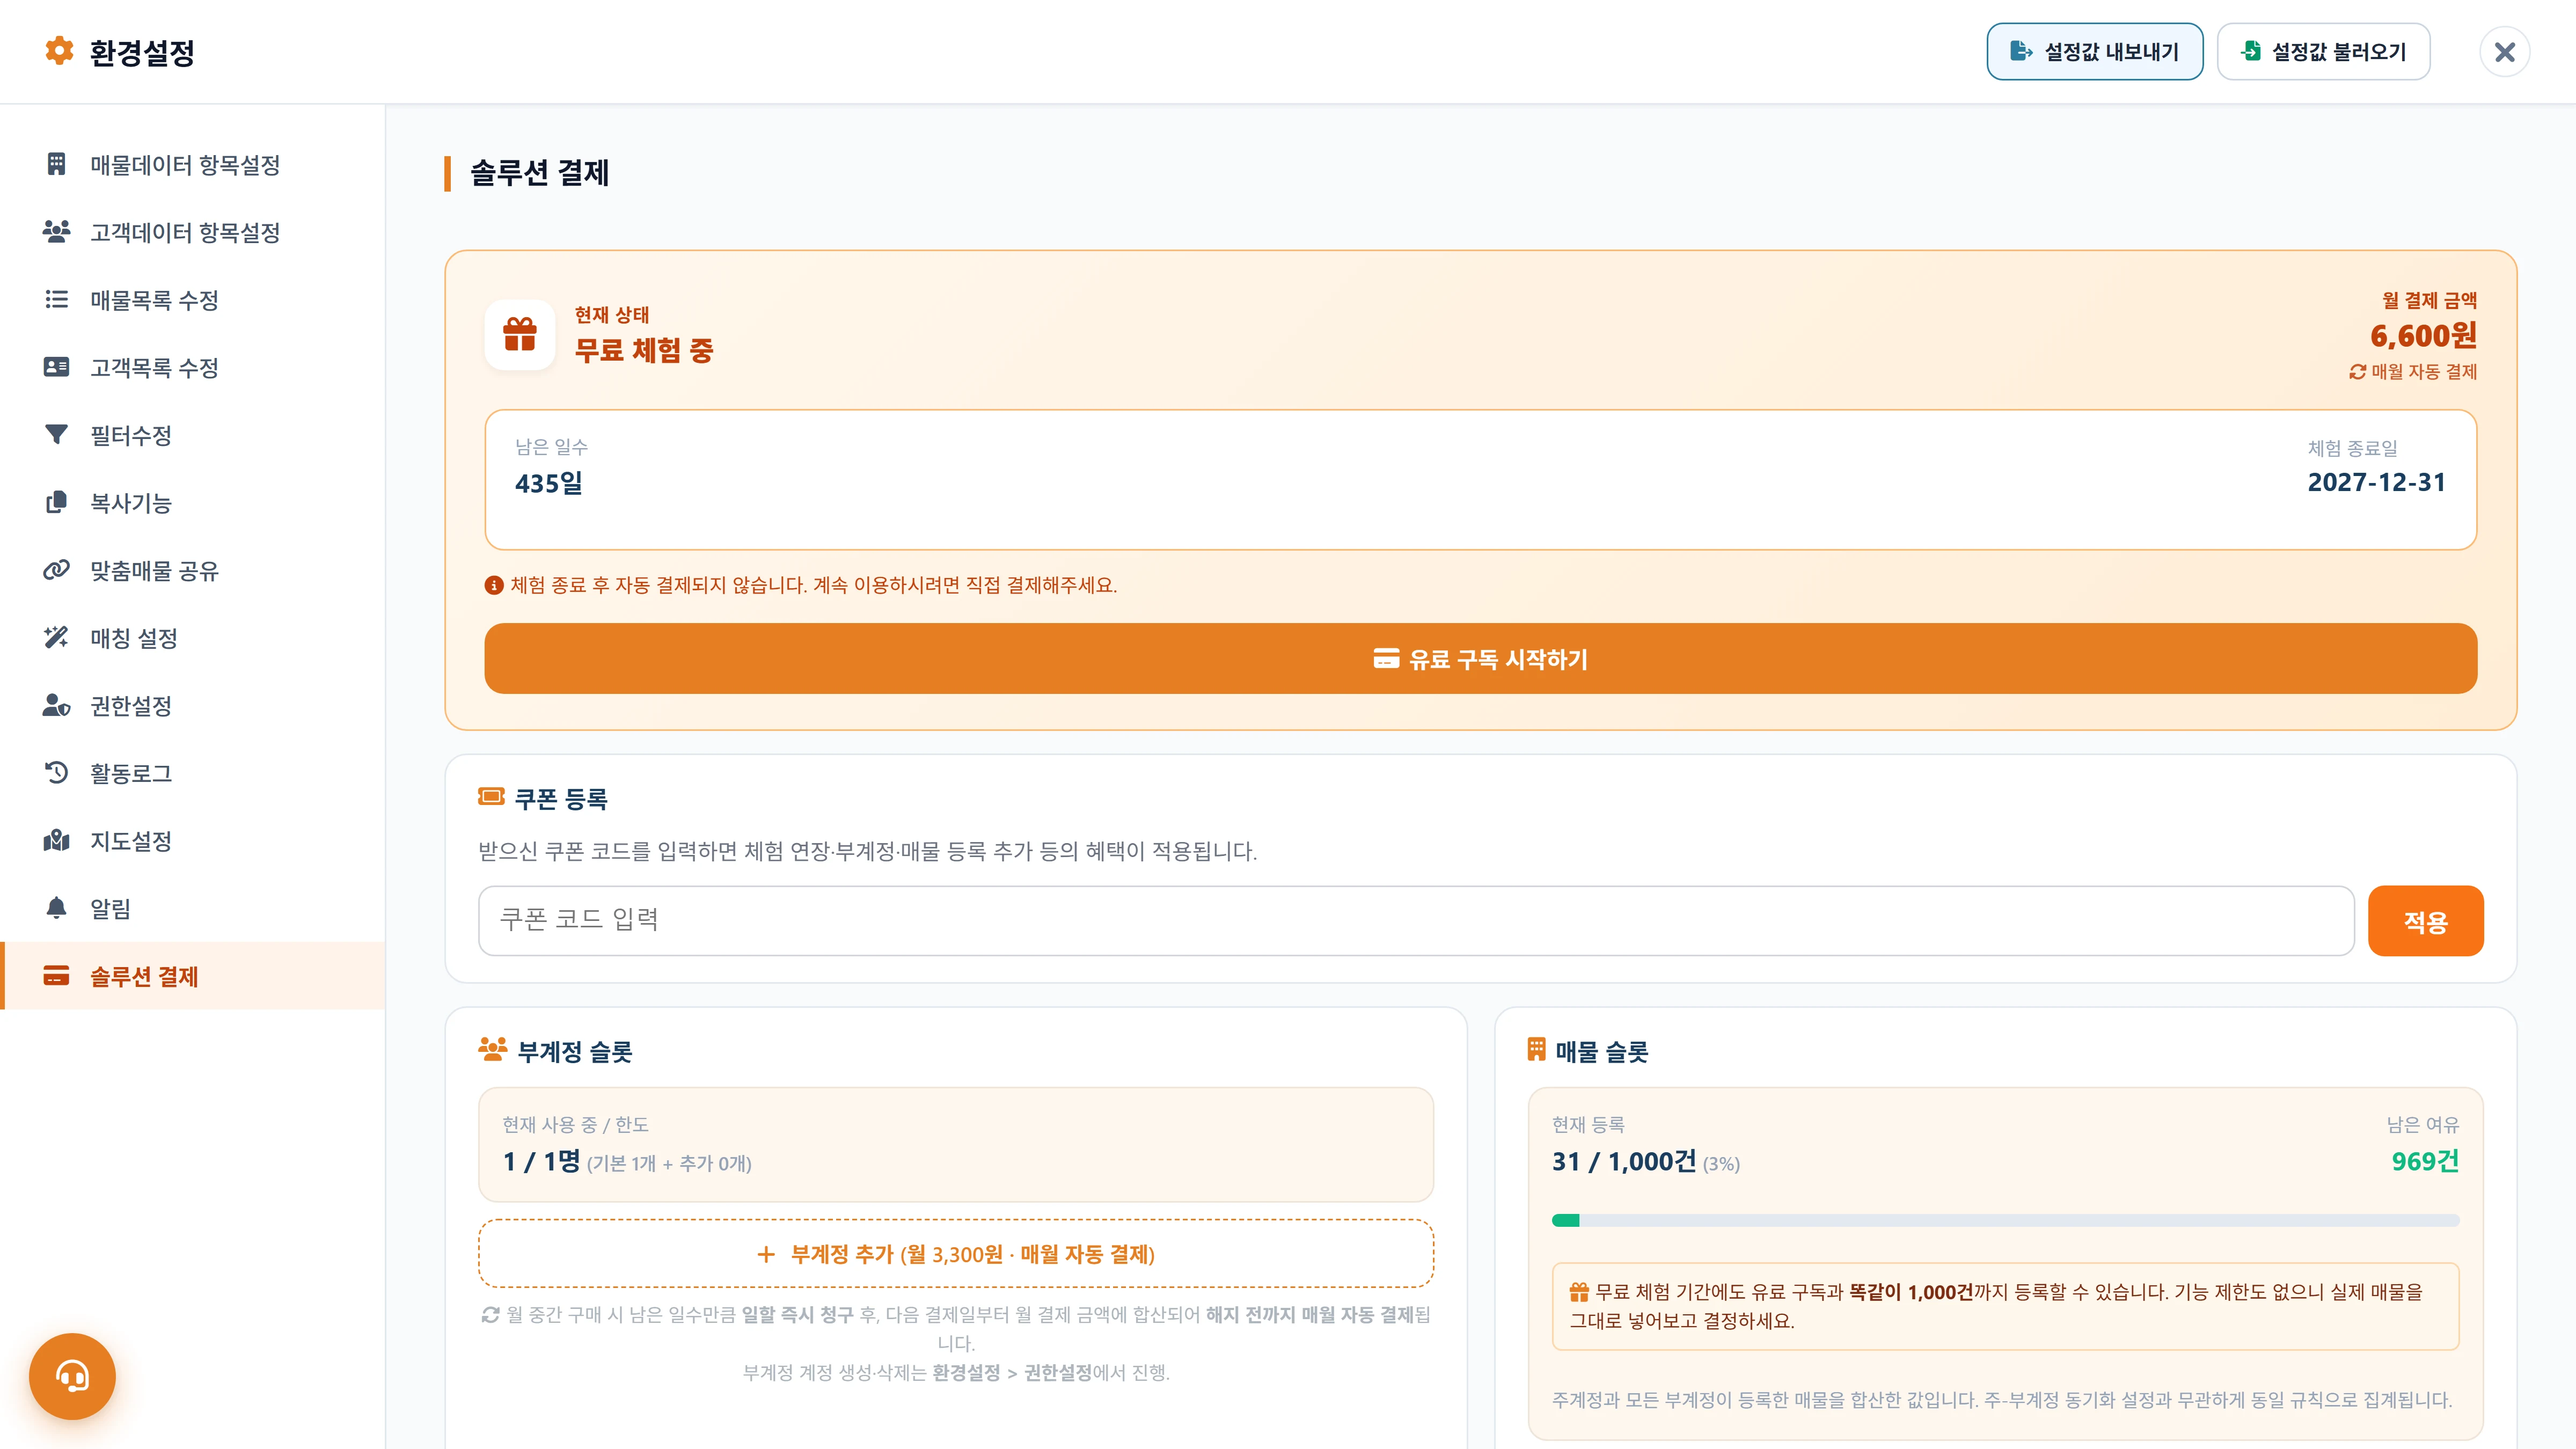
Task: Click the building icon beside 매물데이터 항목설정
Action: (x=56, y=164)
